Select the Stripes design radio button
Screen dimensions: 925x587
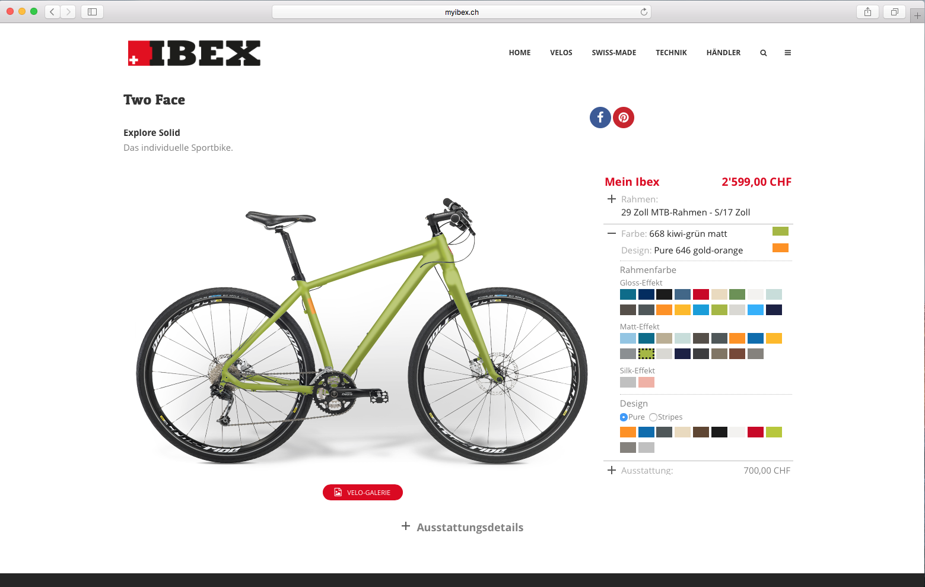pos(653,417)
